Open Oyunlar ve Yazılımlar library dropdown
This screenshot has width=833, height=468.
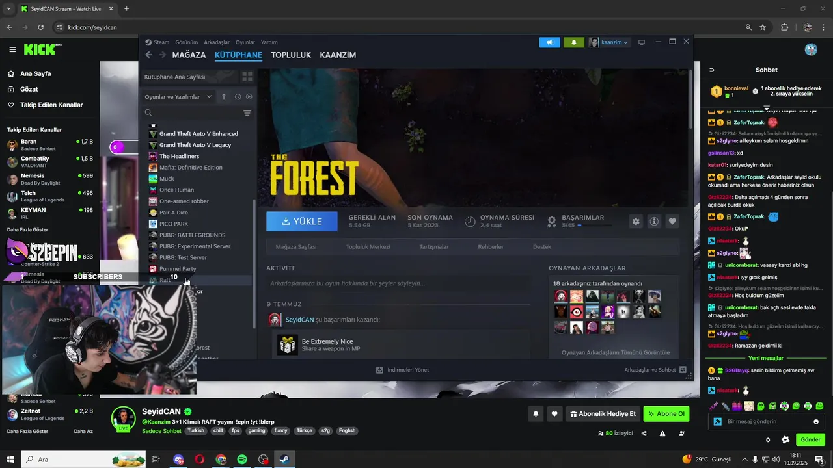178,96
